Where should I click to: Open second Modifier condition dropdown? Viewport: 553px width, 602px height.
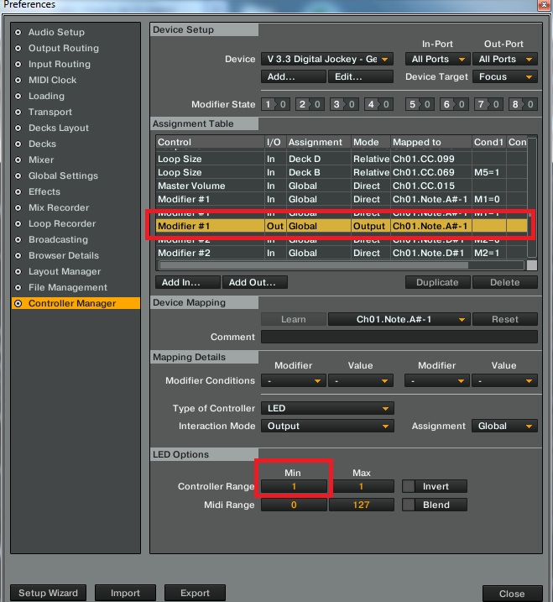click(x=437, y=381)
